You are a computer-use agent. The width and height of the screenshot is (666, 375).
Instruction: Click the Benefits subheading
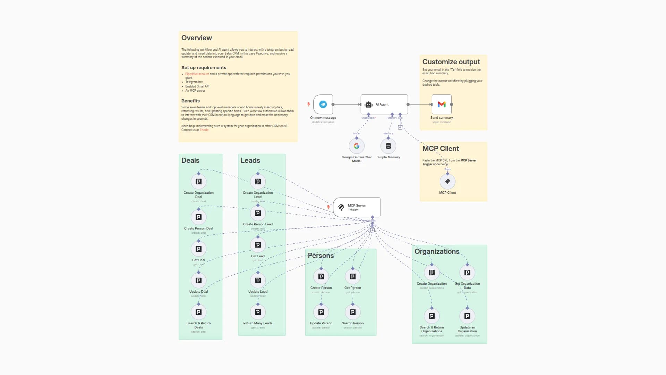click(x=190, y=101)
